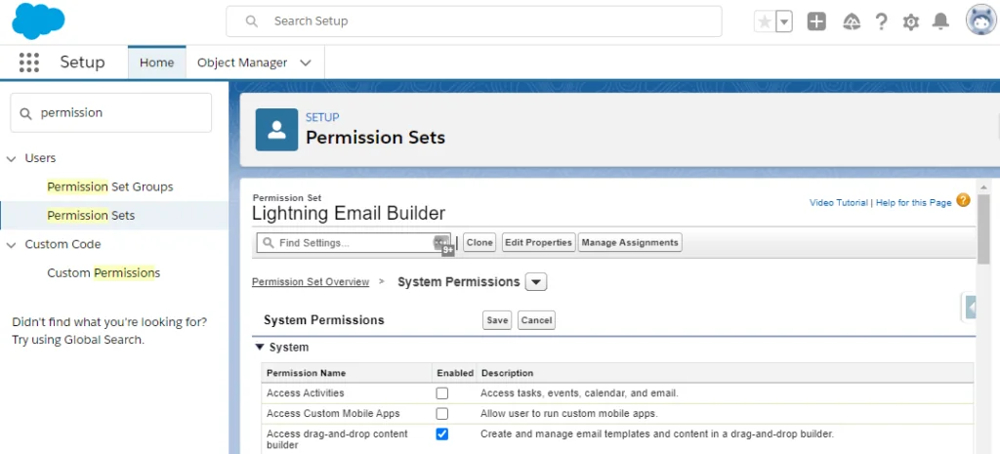Go back to Permission Set Overview
Screen dimensions: 1000x454
[x=311, y=282]
